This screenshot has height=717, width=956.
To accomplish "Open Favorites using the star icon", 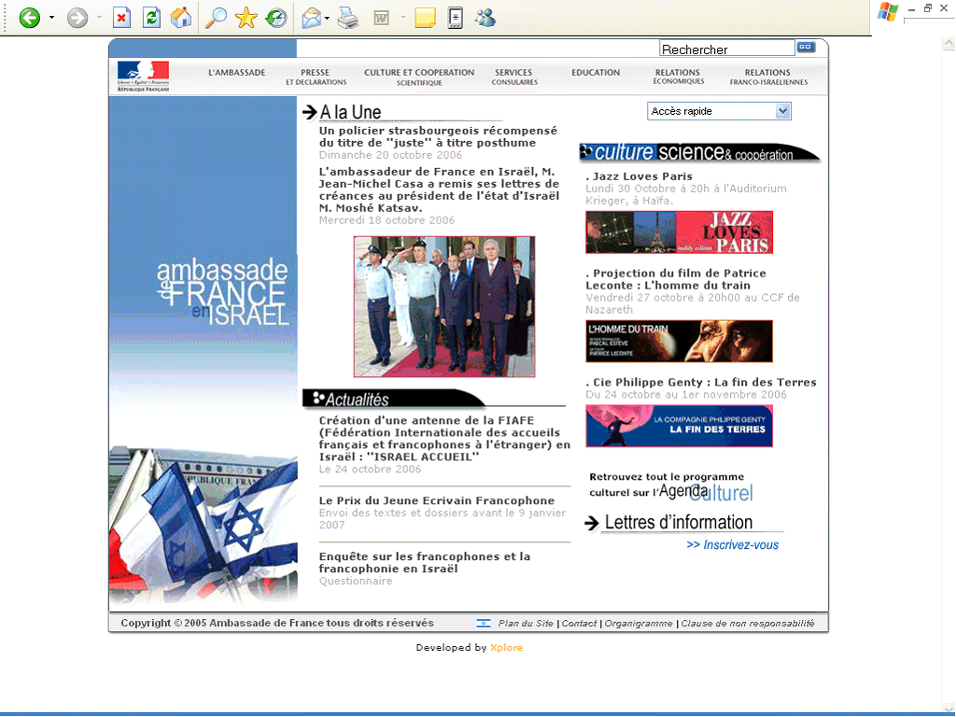I will (x=246, y=18).
